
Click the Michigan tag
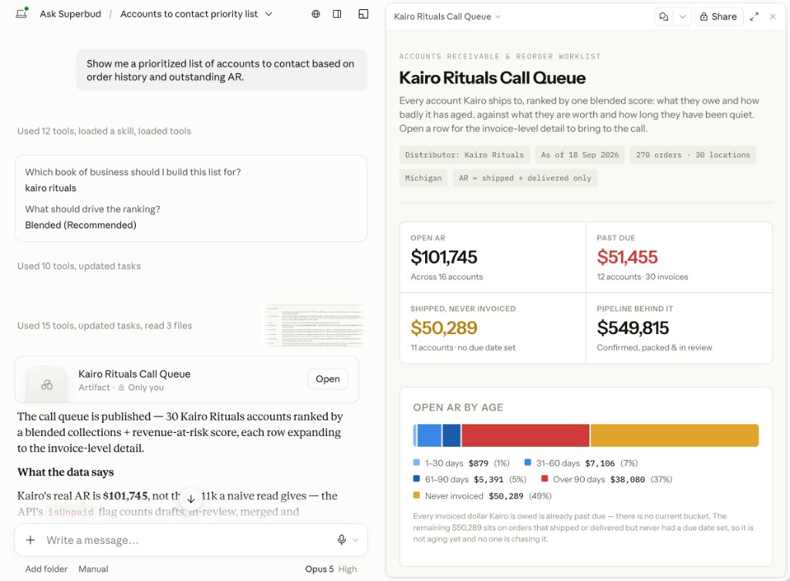tap(424, 178)
